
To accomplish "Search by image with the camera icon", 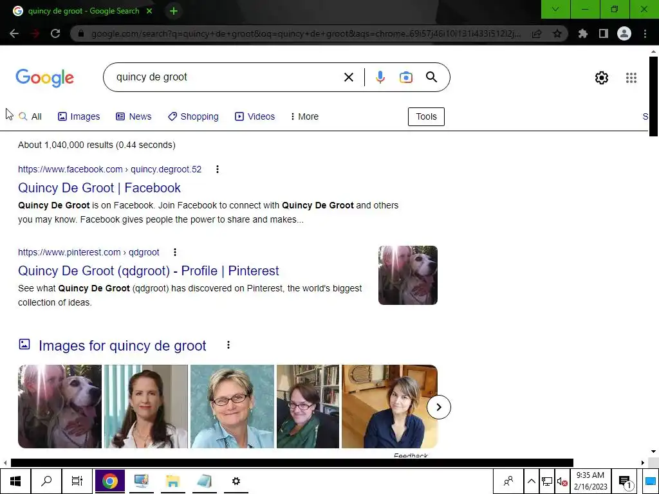I will coord(405,77).
